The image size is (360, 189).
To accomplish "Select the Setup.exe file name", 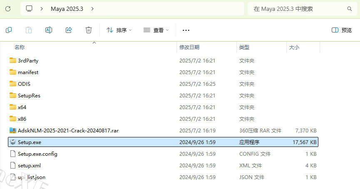I will 30,142.
